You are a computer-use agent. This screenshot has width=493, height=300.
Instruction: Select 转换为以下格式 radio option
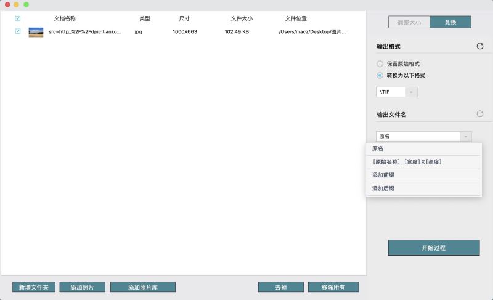[x=380, y=75]
